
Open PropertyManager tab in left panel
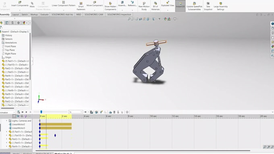(x=7, y=23)
